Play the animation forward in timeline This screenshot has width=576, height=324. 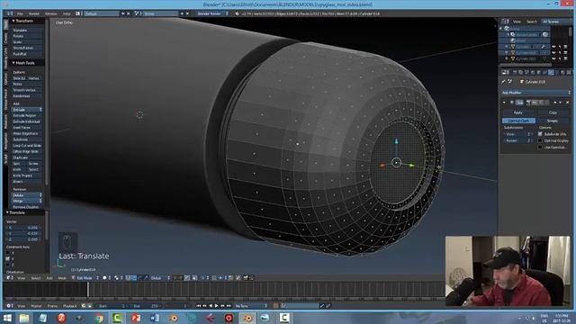216,306
